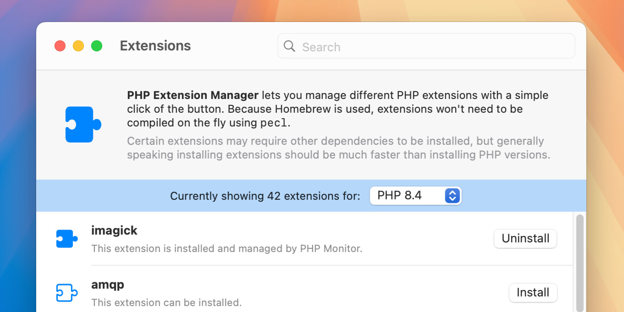Close the Extensions window with red button
This screenshot has width=624, height=312.
60,46
